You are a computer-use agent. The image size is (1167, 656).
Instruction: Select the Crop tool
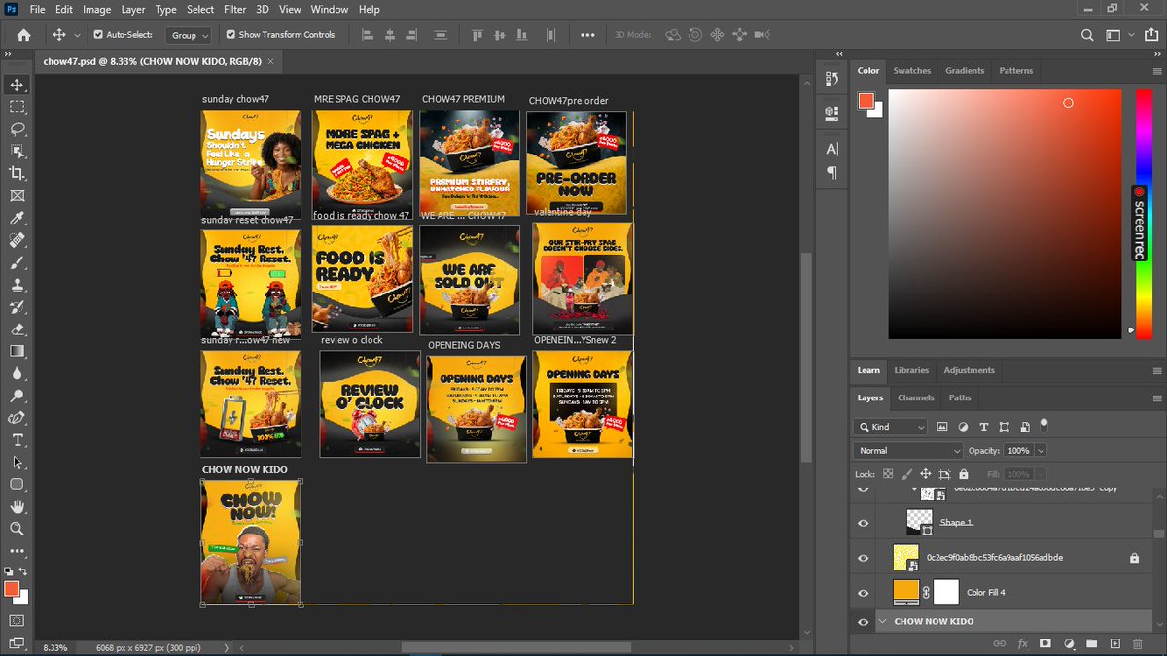point(18,174)
